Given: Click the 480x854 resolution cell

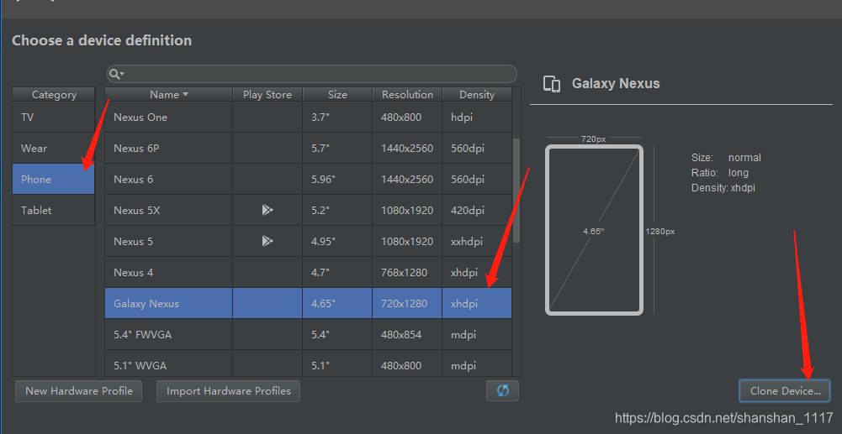Looking at the screenshot, I should coord(407,334).
